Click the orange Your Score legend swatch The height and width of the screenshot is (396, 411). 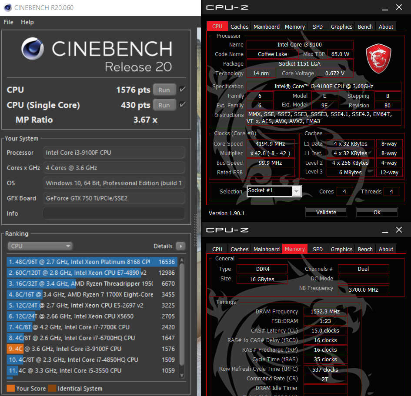(10, 388)
